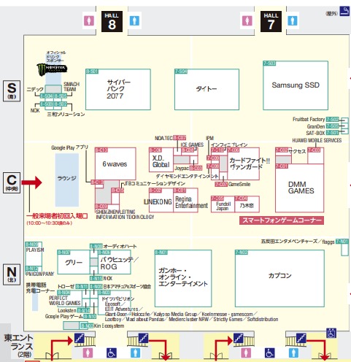
Task: Click the 三和ソリューション label
Action: (x=66, y=114)
